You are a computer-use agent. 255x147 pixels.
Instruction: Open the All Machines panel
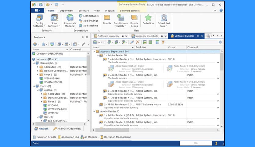pyautogui.click(x=89, y=137)
